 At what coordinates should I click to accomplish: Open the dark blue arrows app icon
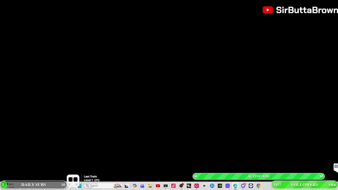tap(251, 186)
